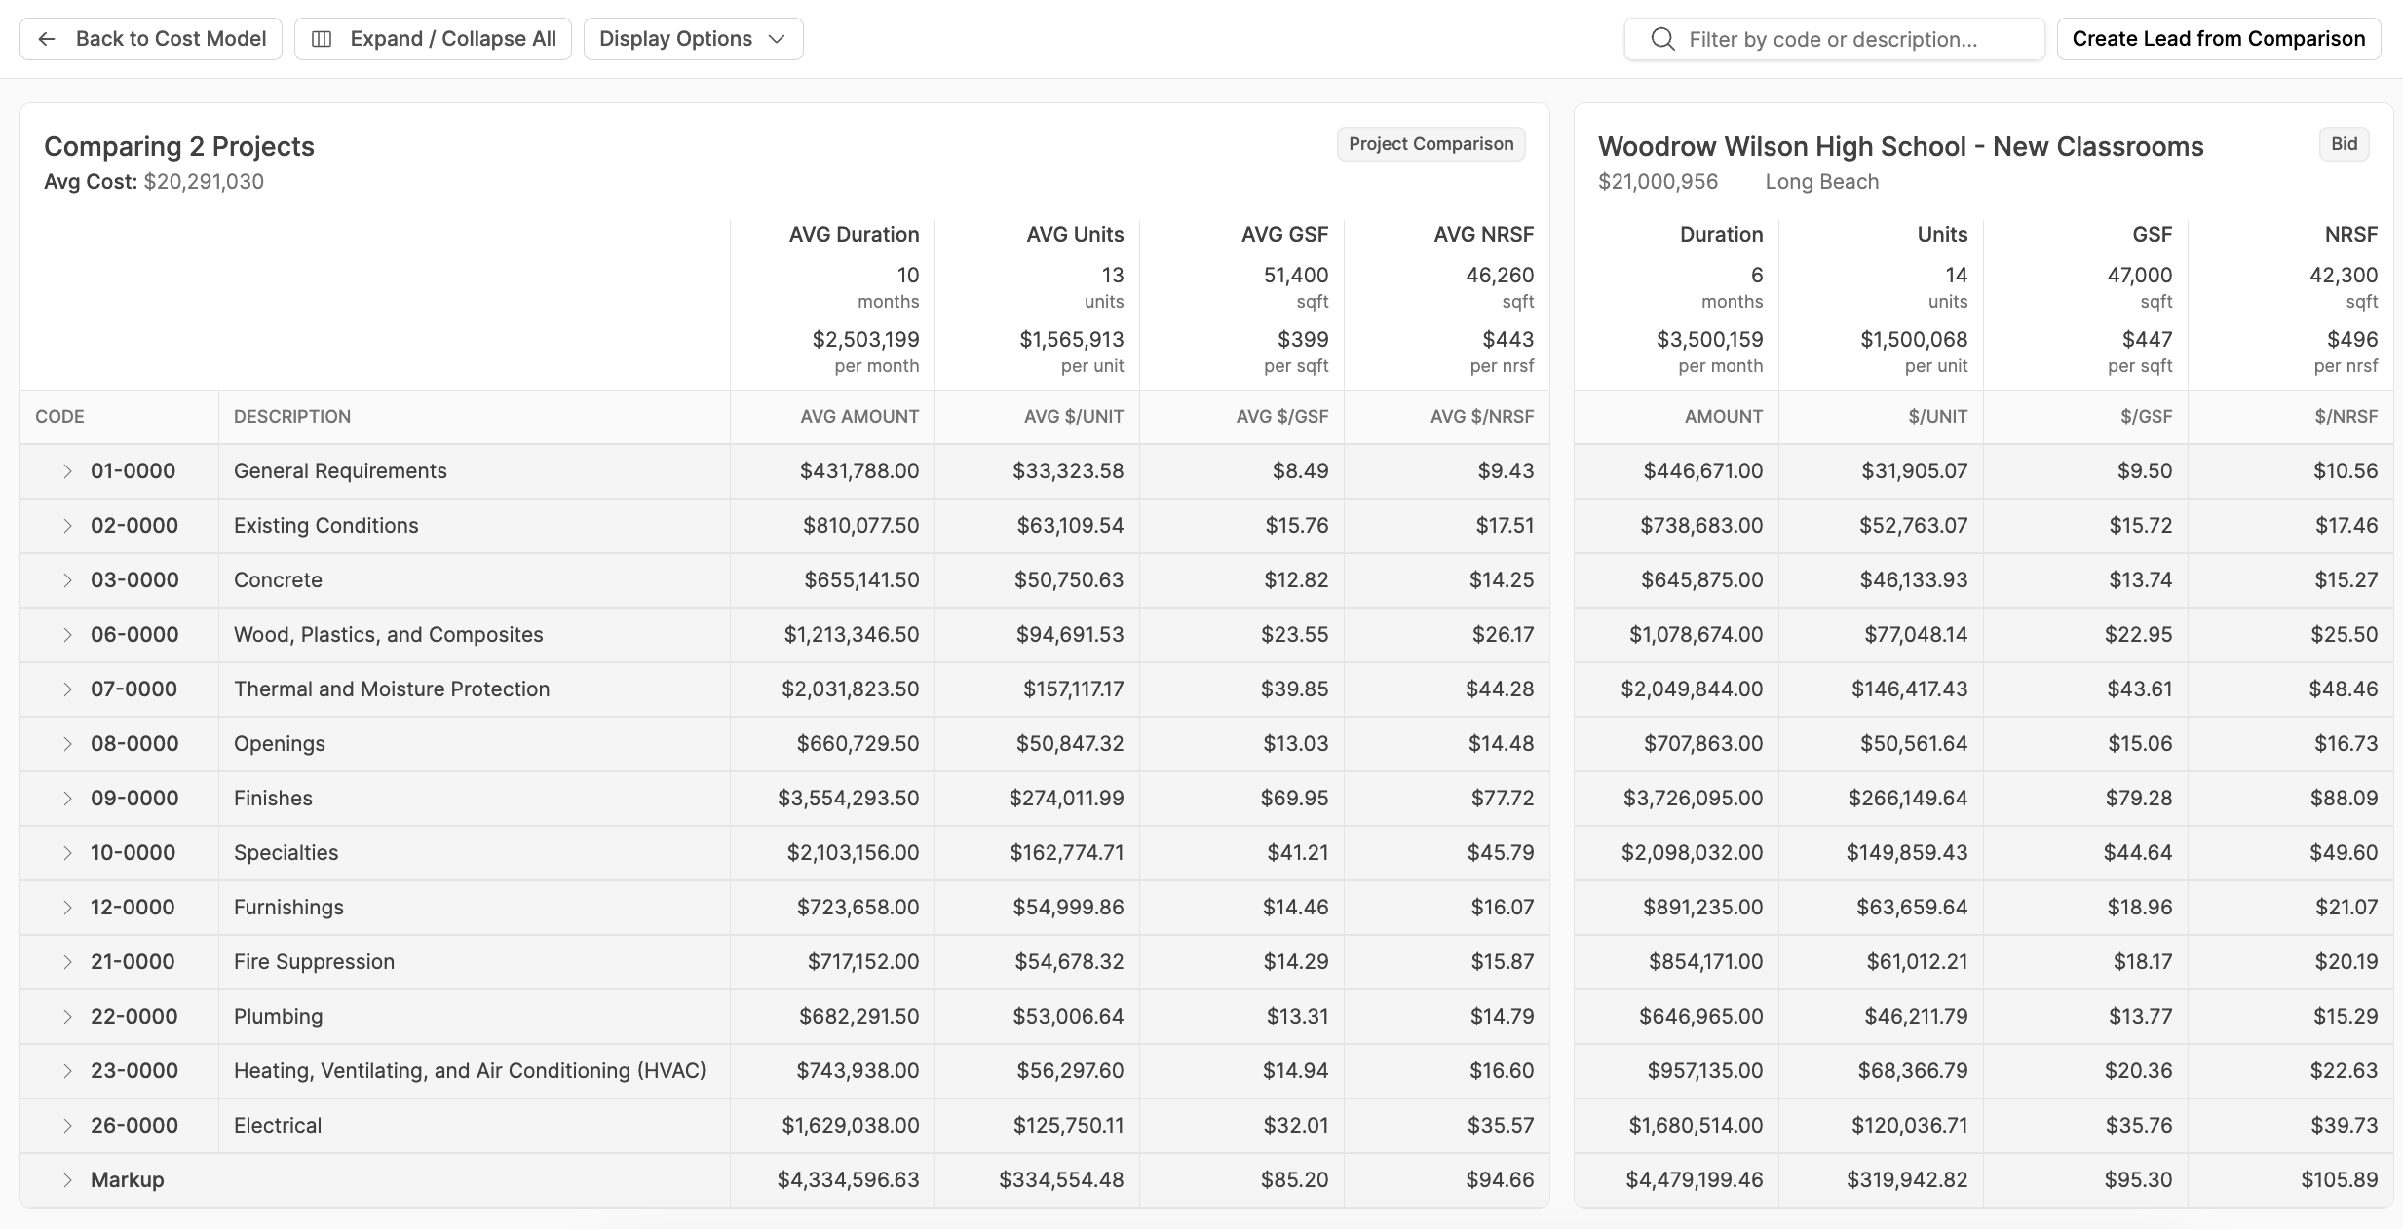The width and height of the screenshot is (2403, 1229).
Task: Expand the 07-0000 Thermal and Moisture row
Action: click(67, 689)
